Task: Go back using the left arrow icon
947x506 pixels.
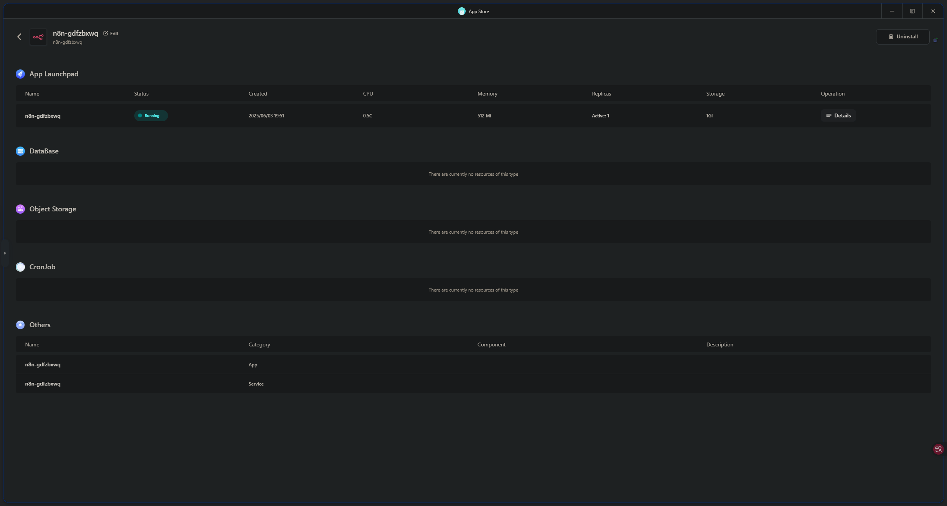Action: (x=19, y=37)
